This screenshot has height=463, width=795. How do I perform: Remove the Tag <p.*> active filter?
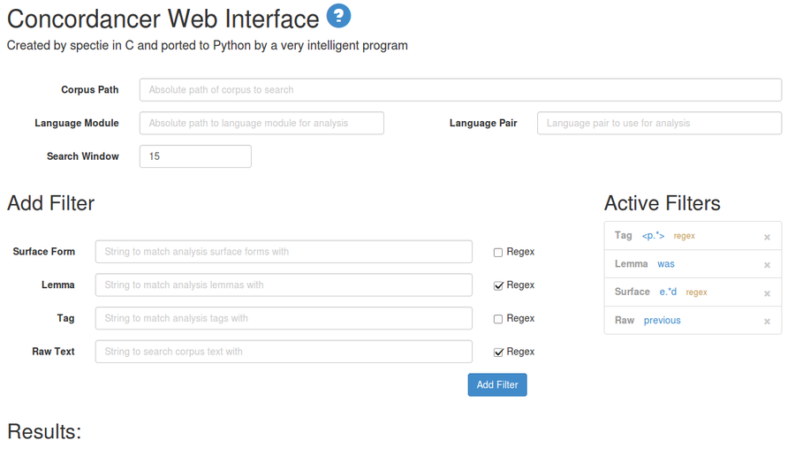[767, 237]
